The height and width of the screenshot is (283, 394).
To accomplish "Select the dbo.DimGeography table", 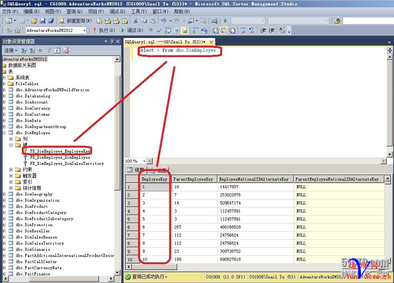I will coord(34,194).
